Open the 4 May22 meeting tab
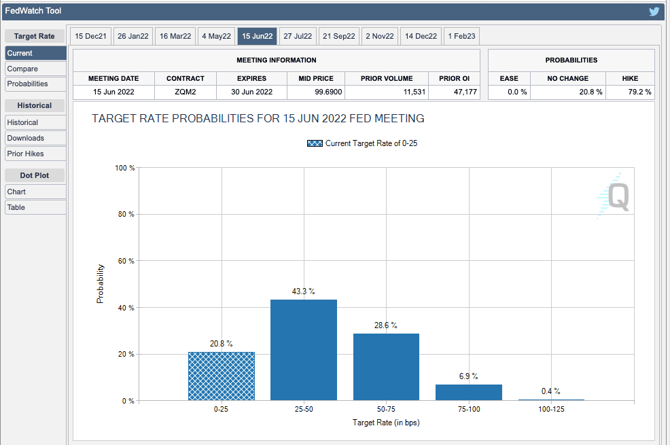 pos(216,37)
